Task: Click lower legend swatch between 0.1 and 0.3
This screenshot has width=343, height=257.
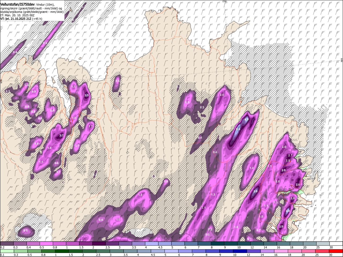Action: pyautogui.click(x=7, y=251)
